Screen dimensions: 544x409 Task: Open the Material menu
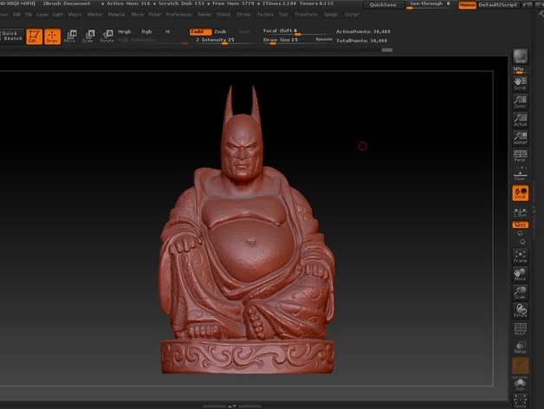tap(116, 15)
